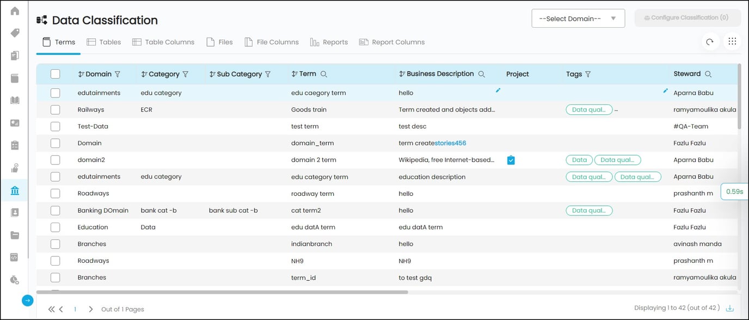The image size is (749, 320).
Task: Open the Category column filter
Action: point(186,74)
